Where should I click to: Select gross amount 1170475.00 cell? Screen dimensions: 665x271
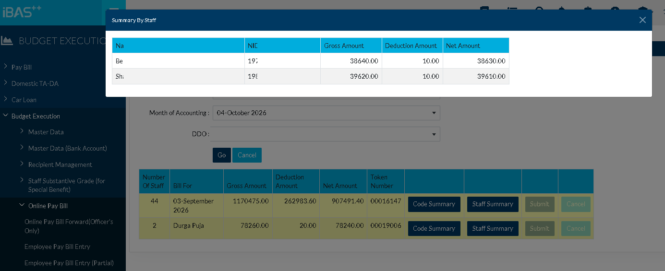point(248,205)
